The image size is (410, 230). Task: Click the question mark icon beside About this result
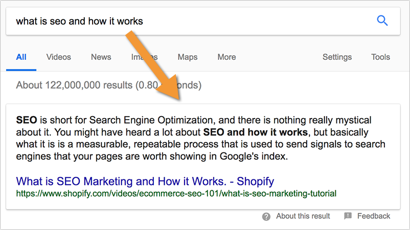click(266, 216)
